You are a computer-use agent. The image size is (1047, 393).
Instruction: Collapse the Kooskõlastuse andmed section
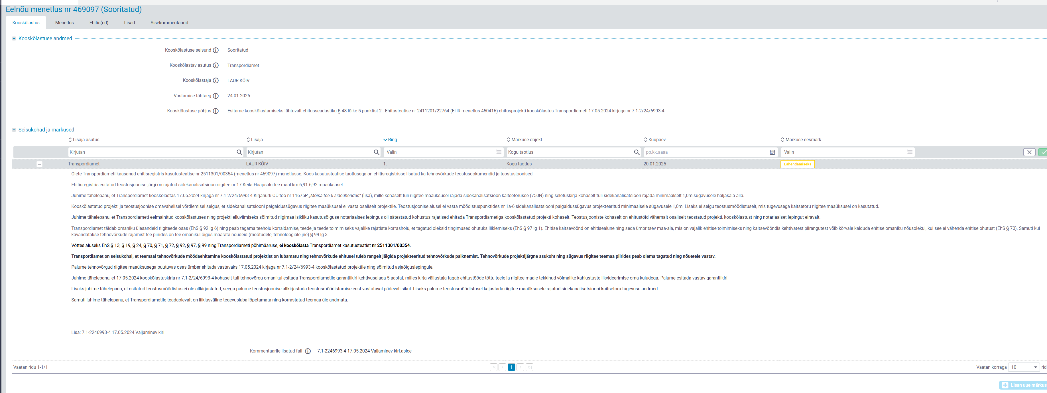(14, 39)
